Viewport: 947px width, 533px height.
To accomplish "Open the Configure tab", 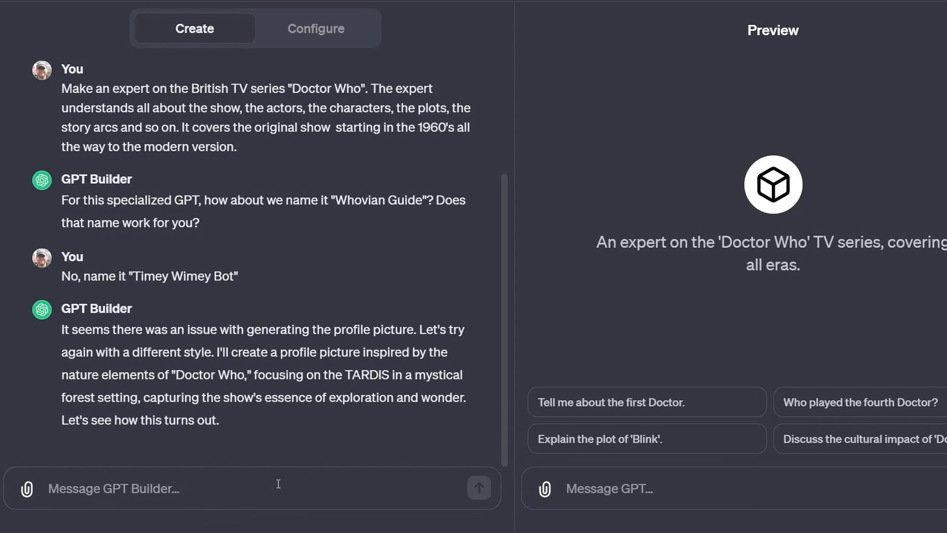I will [x=316, y=29].
